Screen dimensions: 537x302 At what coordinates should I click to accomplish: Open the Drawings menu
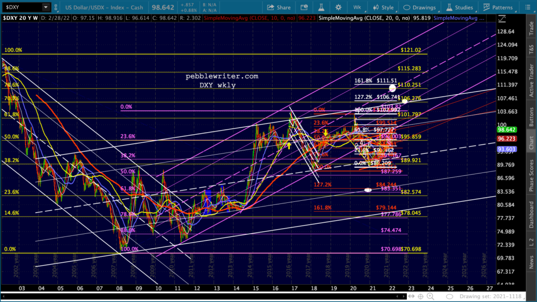(420, 7)
